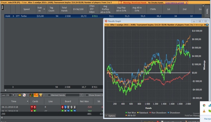
Task: Close the Results Graph window
Action: [206, 21]
